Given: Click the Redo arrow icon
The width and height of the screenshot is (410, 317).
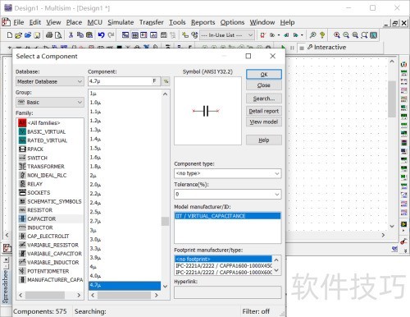Looking at the screenshot, I should (x=111, y=35).
